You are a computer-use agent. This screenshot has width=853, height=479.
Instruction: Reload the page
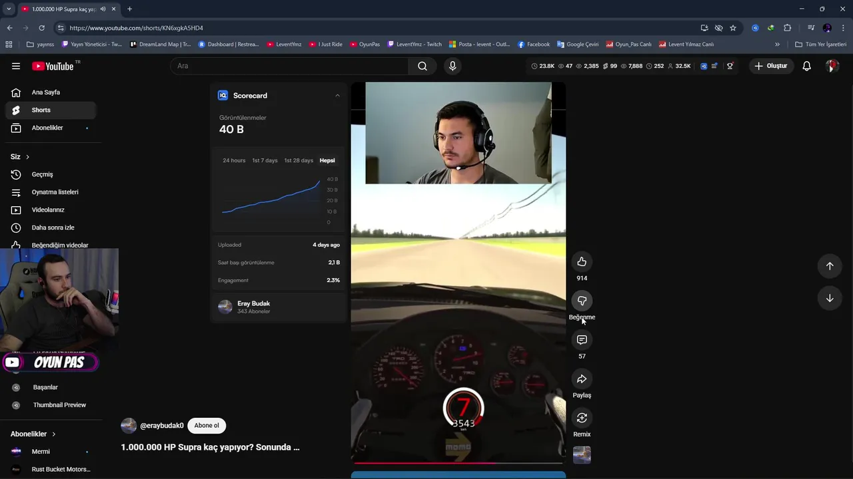click(41, 28)
